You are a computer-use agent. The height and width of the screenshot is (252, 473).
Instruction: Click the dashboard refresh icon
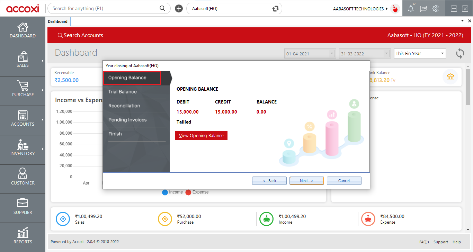[x=460, y=53]
